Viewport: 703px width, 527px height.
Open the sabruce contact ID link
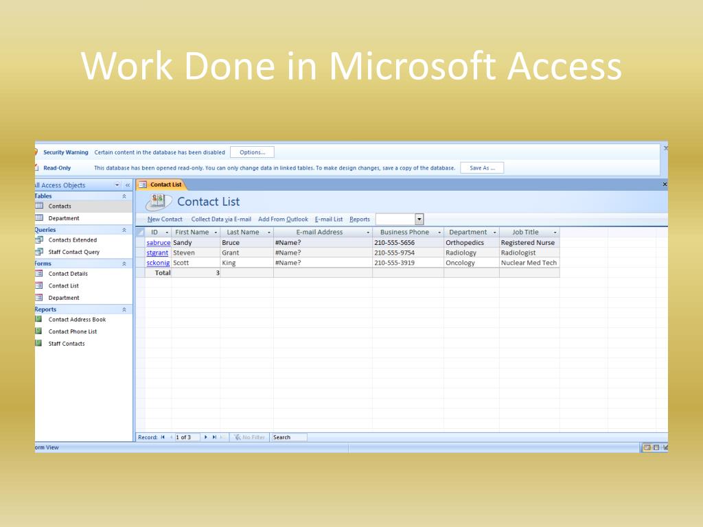pyautogui.click(x=159, y=242)
